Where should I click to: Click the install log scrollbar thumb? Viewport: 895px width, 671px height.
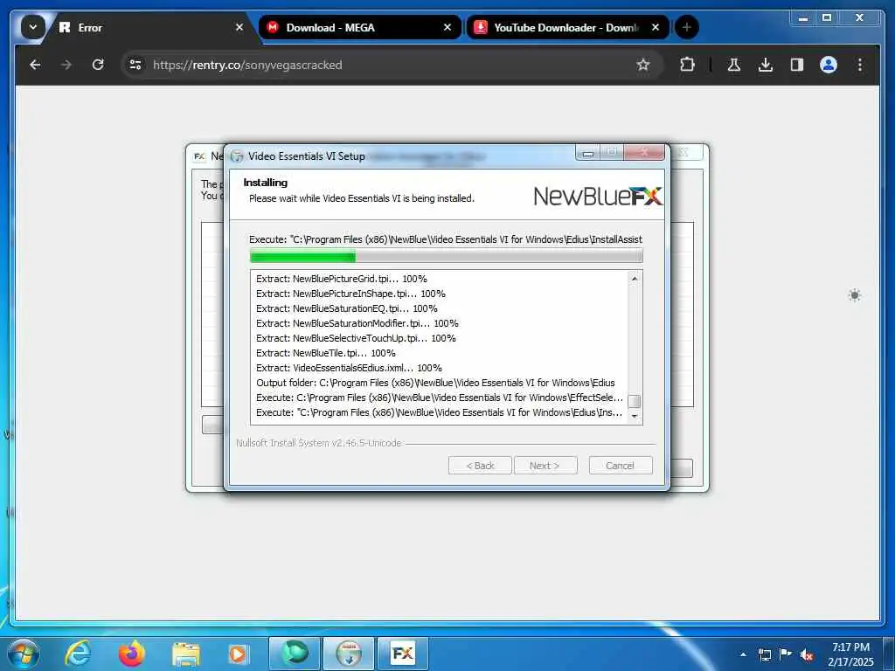pos(635,401)
